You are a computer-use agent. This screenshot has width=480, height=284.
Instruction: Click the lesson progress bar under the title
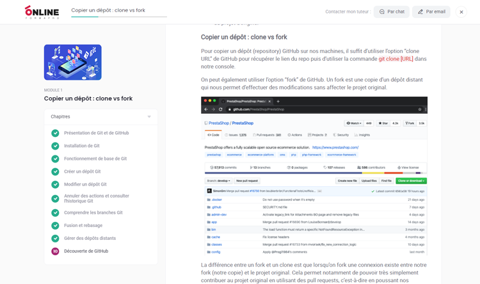tap(119, 17)
